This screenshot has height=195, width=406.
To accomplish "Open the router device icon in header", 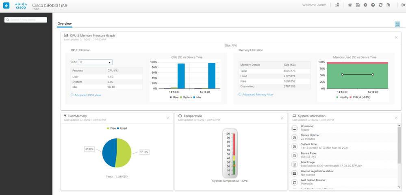I will point(337,5).
